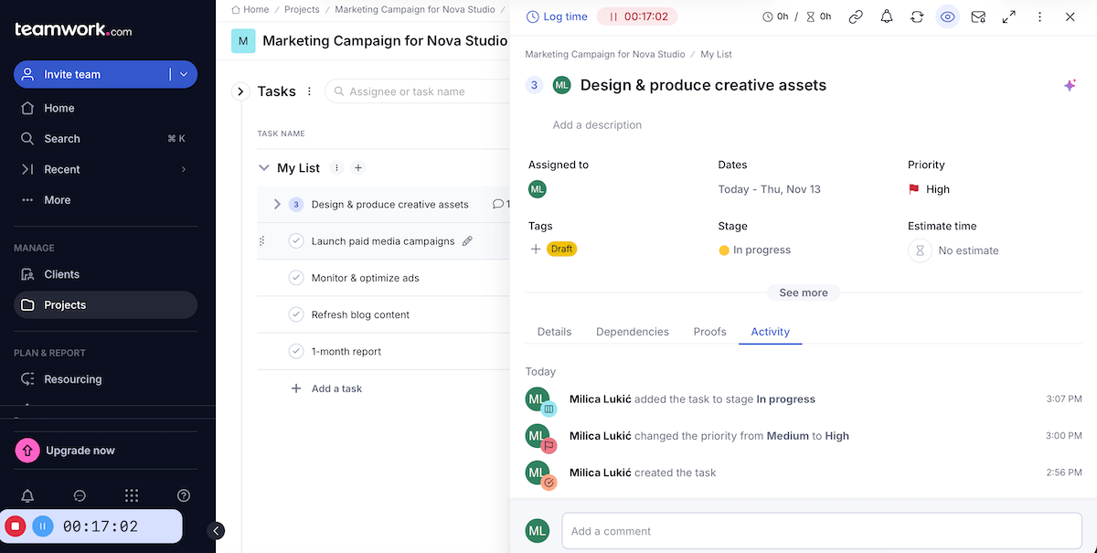Image resolution: width=1097 pixels, height=553 pixels.
Task: Click the repeat task icon
Action: click(916, 16)
